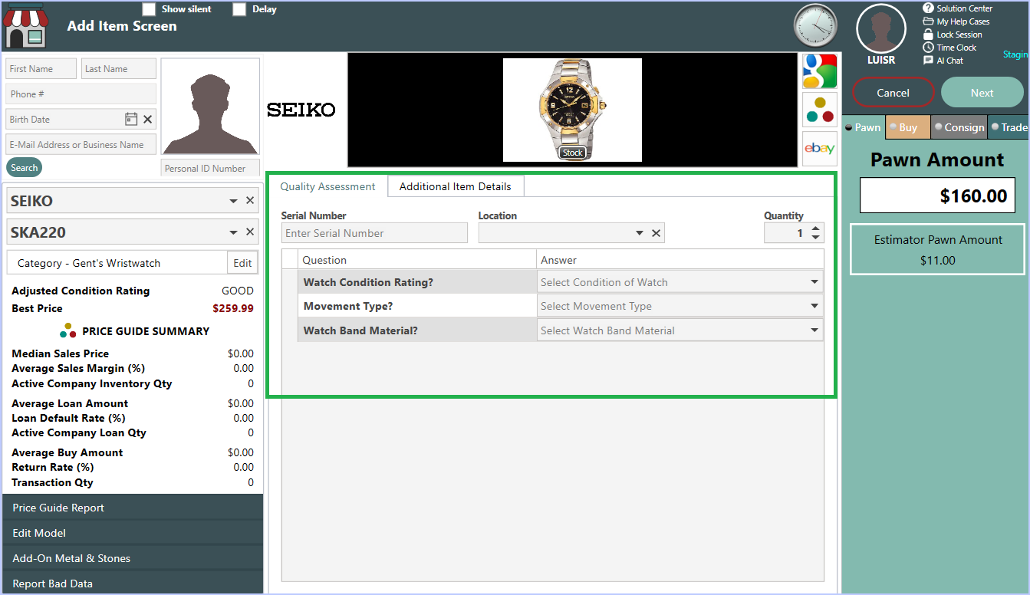The image size is (1030, 595).
Task: Open Select Condition of Watch dropdown
Action: point(814,282)
